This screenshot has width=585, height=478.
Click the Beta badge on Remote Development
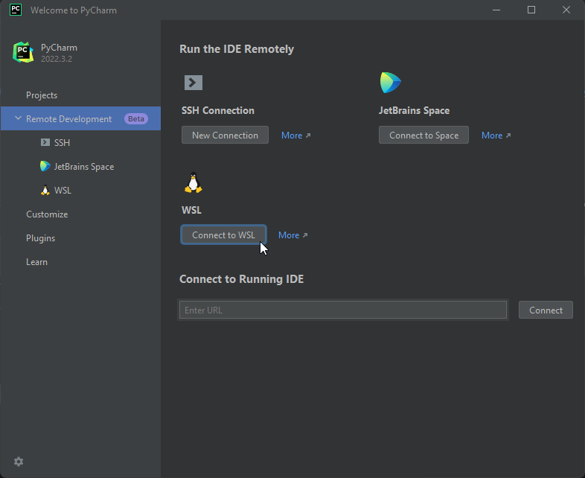136,118
